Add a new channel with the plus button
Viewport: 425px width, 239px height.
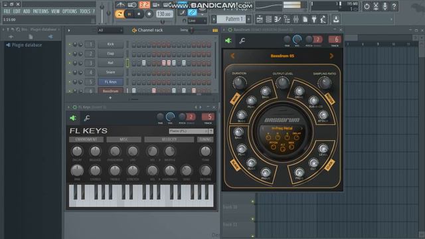(110, 98)
